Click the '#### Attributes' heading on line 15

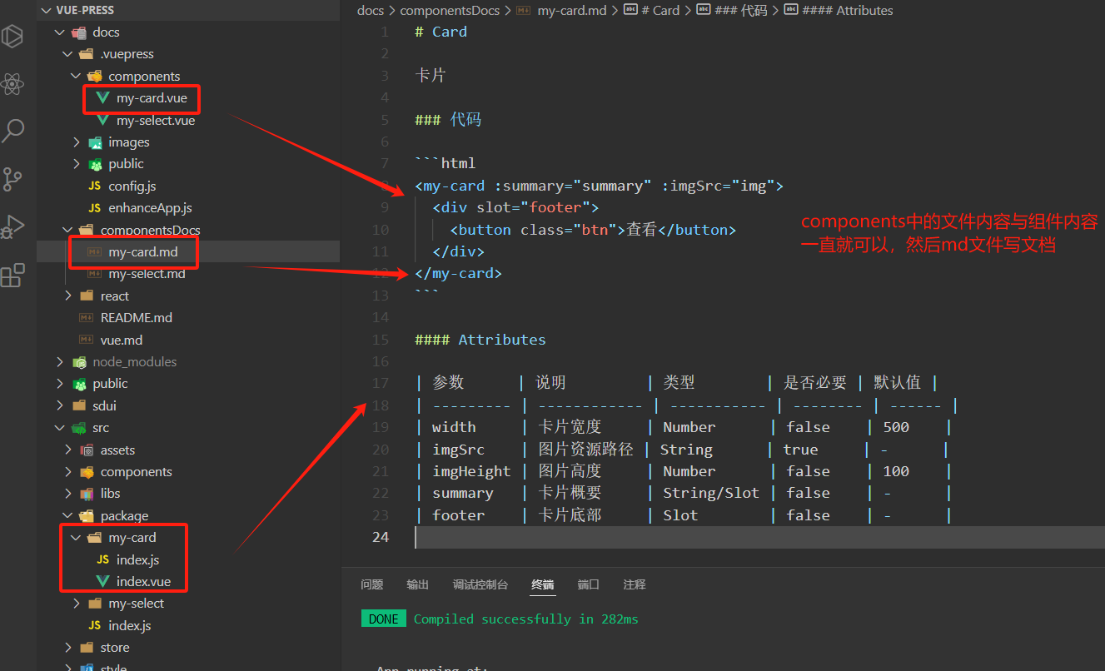pyautogui.click(x=480, y=340)
